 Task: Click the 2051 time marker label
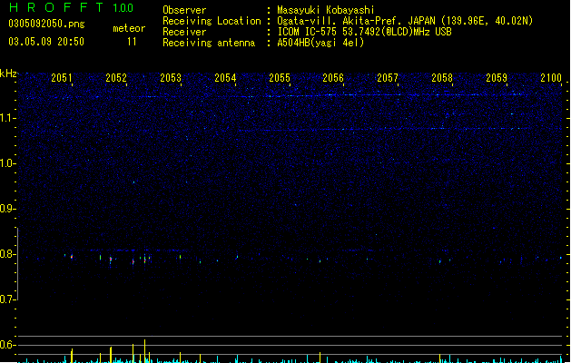coord(61,77)
